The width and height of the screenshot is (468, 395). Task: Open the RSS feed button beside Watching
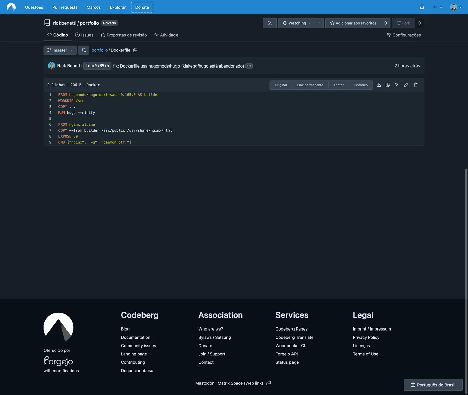pos(270,23)
